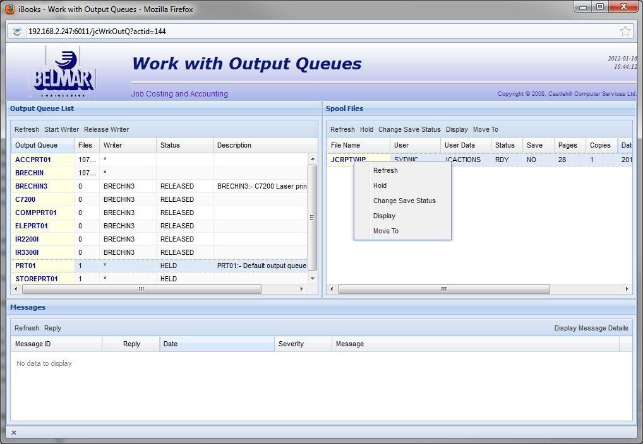This screenshot has width=643, height=444.
Task: Sort by User column header
Action: click(x=415, y=146)
